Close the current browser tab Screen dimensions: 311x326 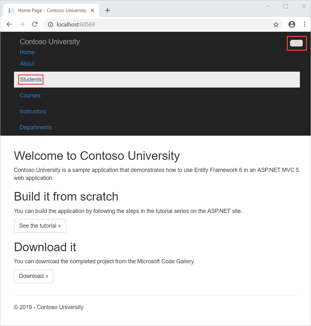pos(92,10)
